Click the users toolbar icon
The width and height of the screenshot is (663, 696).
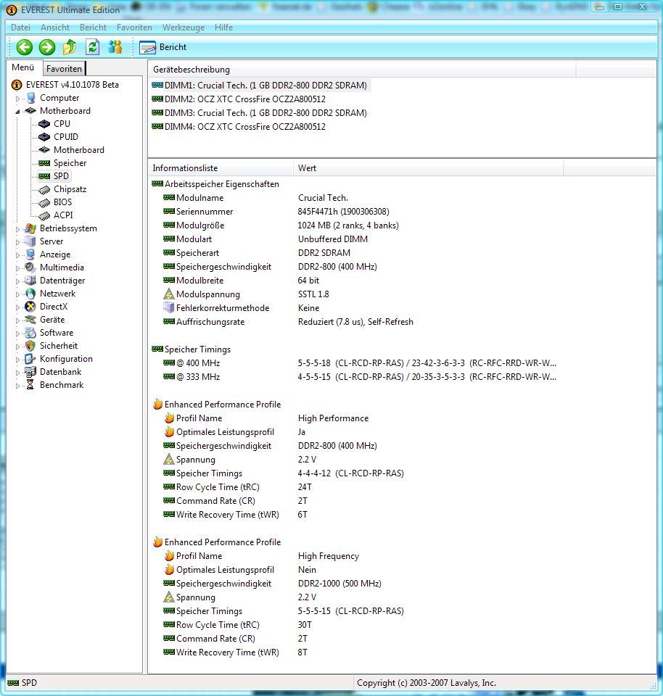pyautogui.click(x=115, y=47)
